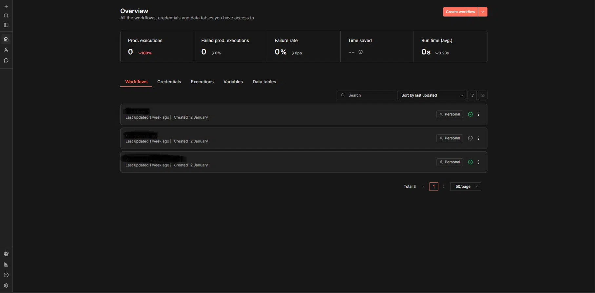Expand the Sort by last updated dropdown
595x293 pixels.
432,95
